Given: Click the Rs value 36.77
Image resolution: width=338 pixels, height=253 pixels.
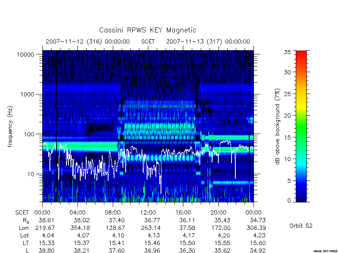Looking at the screenshot, I should pos(152,220).
